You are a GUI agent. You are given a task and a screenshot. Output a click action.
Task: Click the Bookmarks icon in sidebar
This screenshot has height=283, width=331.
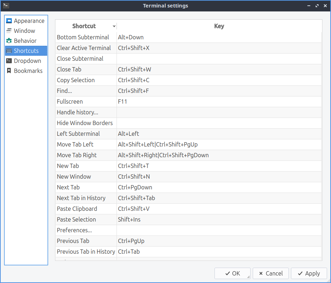pyautogui.click(x=9, y=71)
